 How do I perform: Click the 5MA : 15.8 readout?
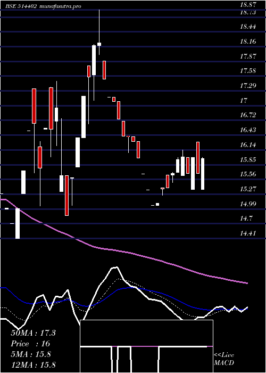tap(31, 354)
